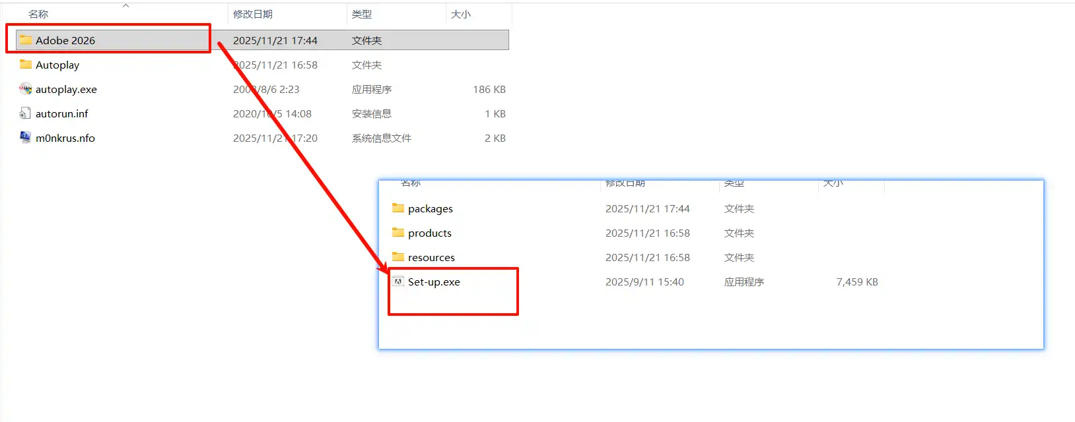This screenshot has height=422, width=1075.
Task: Click the Set-up.exe Adobe icon
Action: pyautogui.click(x=398, y=282)
